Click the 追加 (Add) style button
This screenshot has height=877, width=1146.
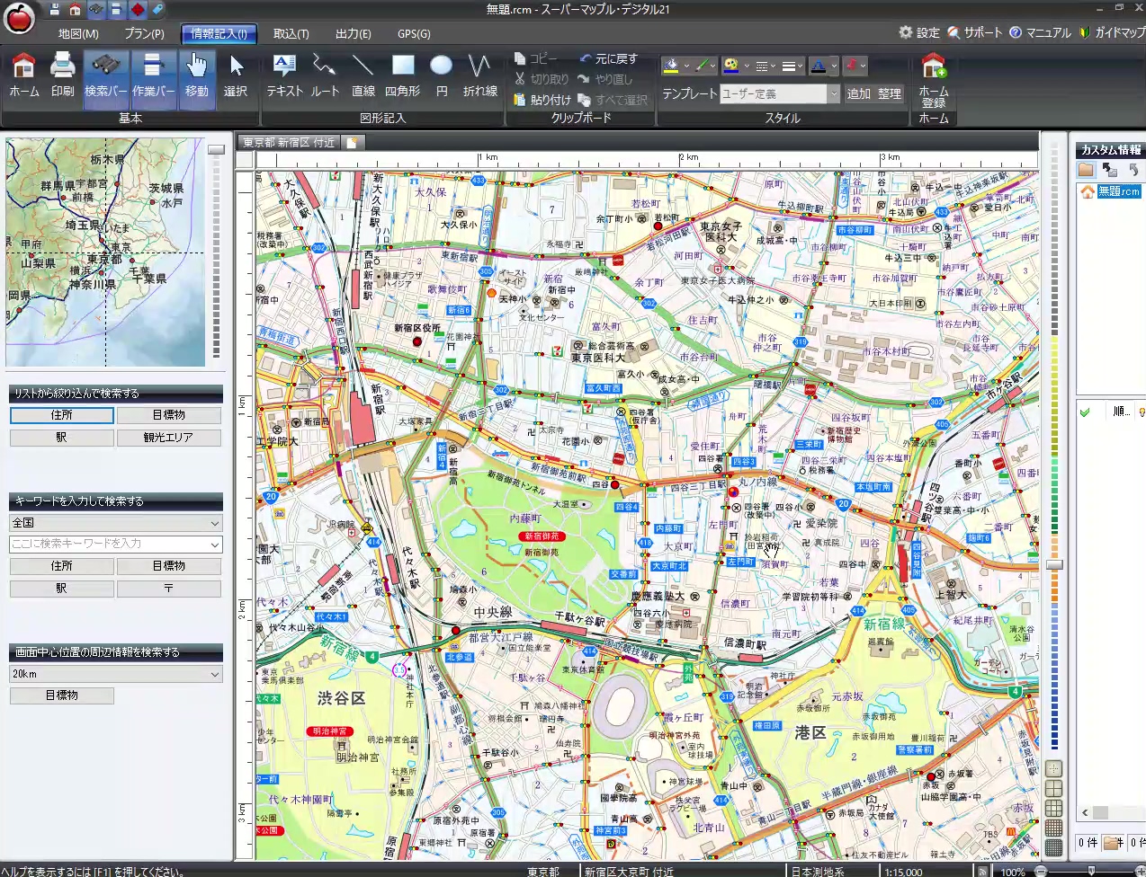[x=859, y=93]
